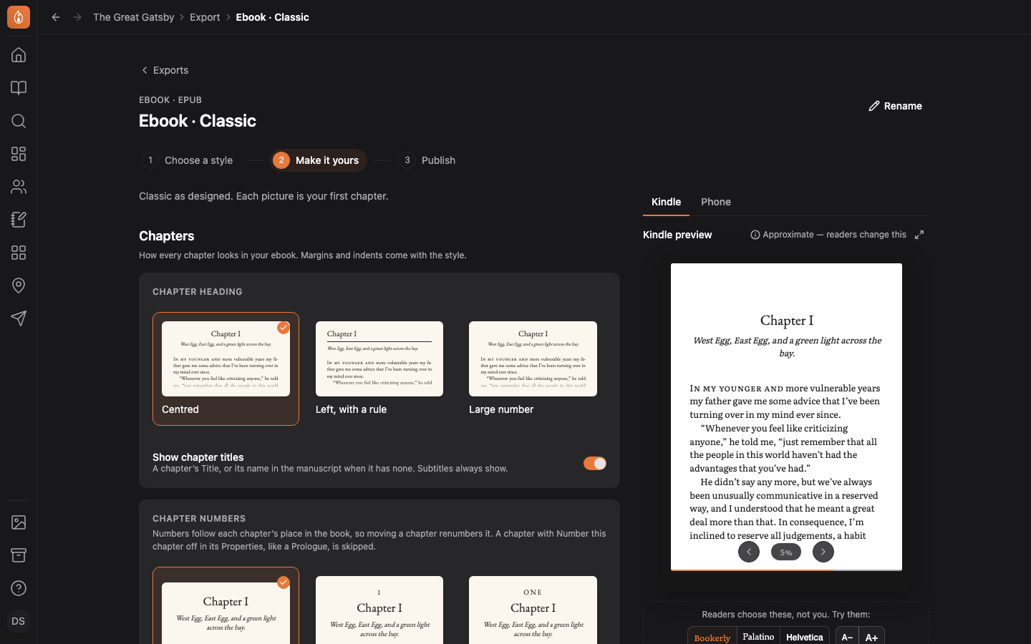Screen dimensions: 1031x644
Task: Select the Centred chapter heading option
Action: [x=226, y=369]
